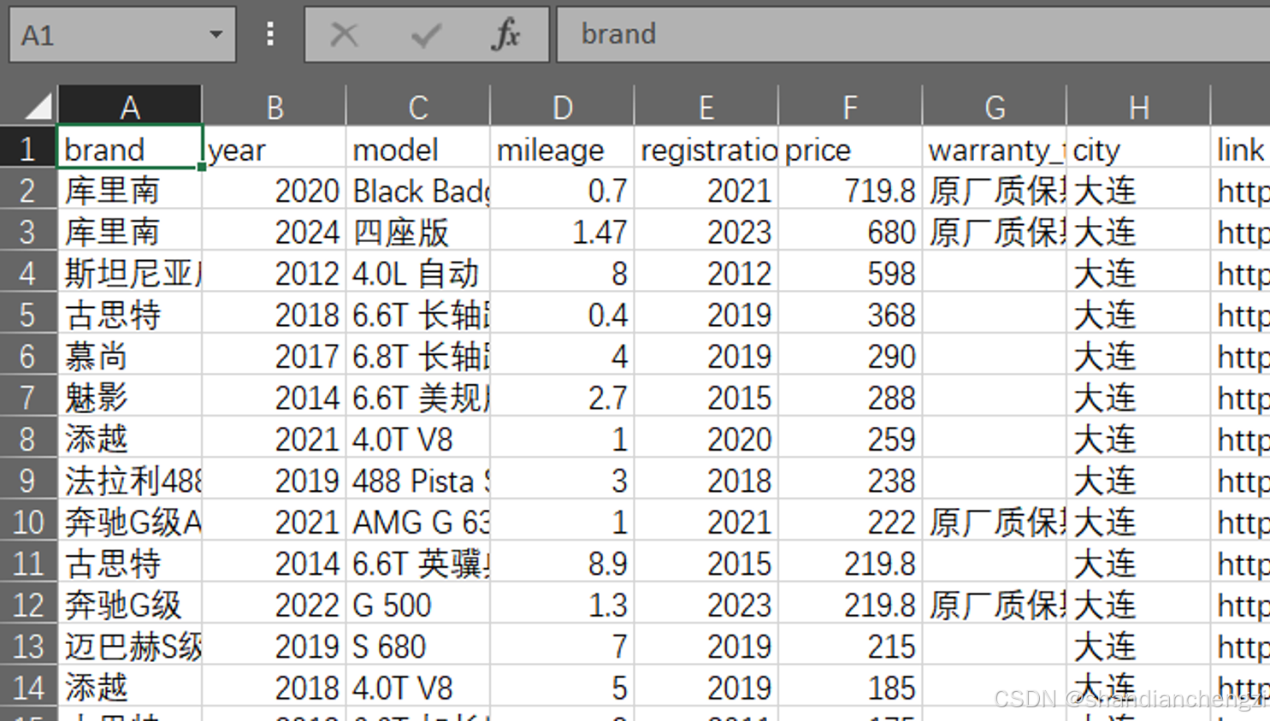Select row 14 header
The image size is (1270, 721).
pos(28,688)
